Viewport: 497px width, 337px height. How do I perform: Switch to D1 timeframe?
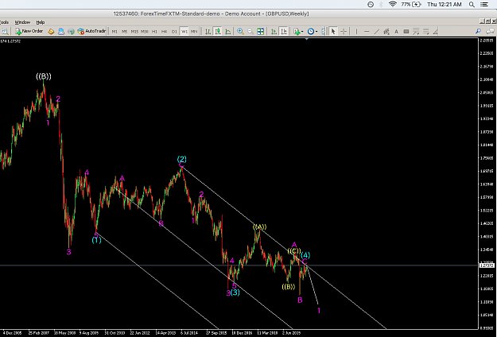(x=174, y=31)
